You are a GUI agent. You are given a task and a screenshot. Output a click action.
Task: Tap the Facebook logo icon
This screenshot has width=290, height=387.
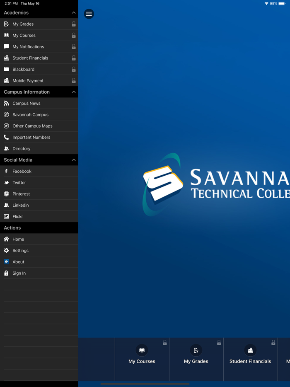point(6,171)
